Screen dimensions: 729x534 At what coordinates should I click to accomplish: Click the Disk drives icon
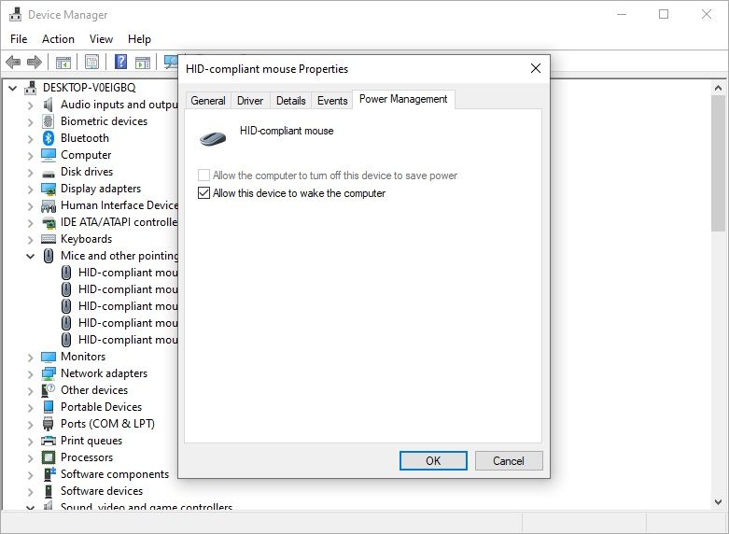pos(49,173)
